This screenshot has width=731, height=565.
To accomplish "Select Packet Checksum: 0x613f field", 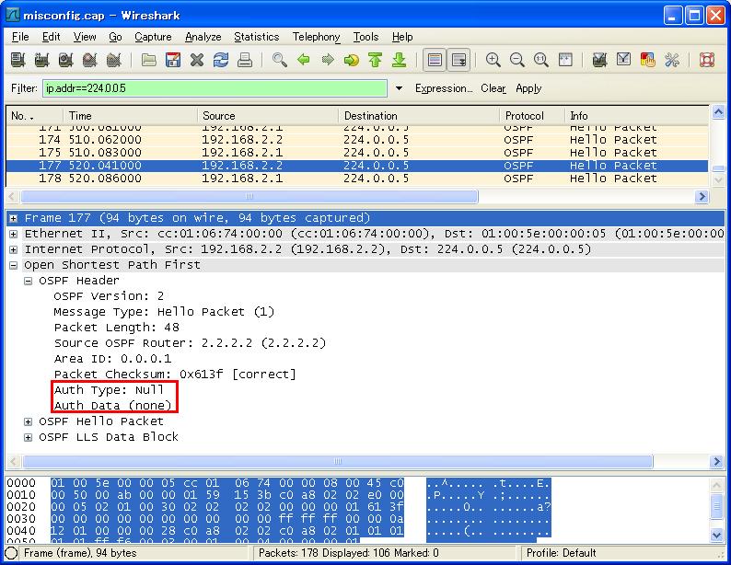I will point(175,375).
